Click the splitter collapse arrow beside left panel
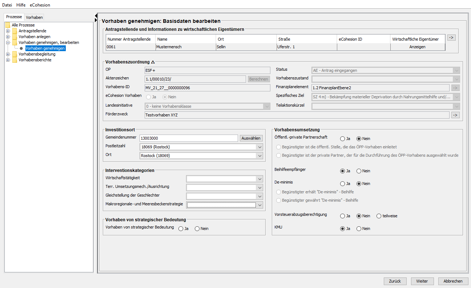 click(96, 16)
